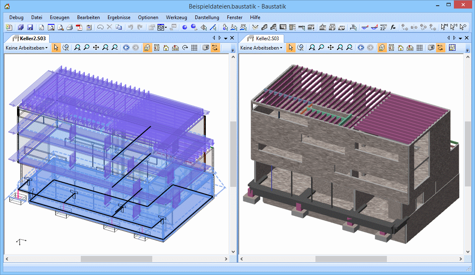Toggle the grid display in left view

pos(194,48)
